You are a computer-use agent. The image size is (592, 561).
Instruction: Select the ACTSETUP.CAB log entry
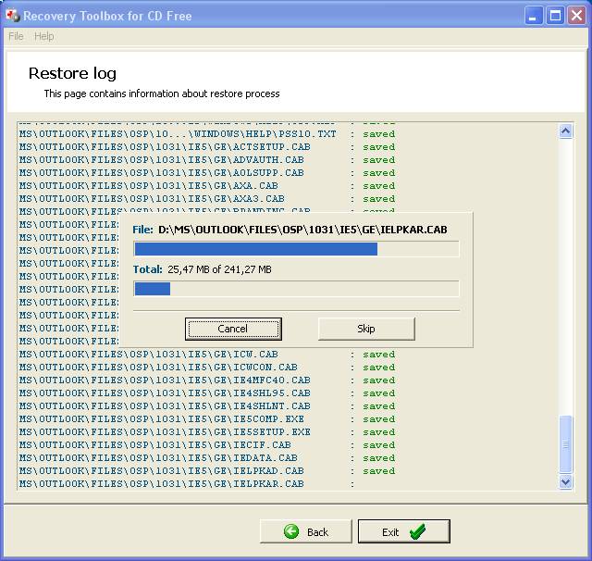pyautogui.click(x=165, y=147)
